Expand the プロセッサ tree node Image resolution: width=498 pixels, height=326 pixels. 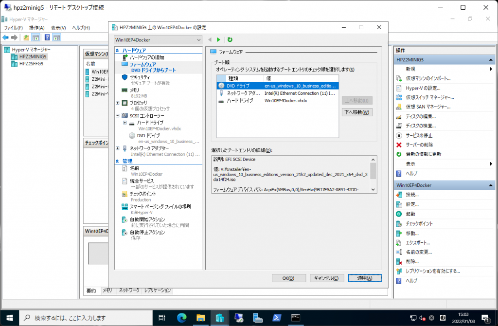coord(118,103)
